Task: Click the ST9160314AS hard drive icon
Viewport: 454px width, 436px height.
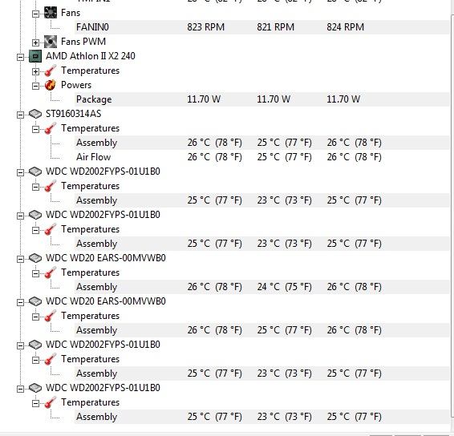Action: (x=35, y=114)
